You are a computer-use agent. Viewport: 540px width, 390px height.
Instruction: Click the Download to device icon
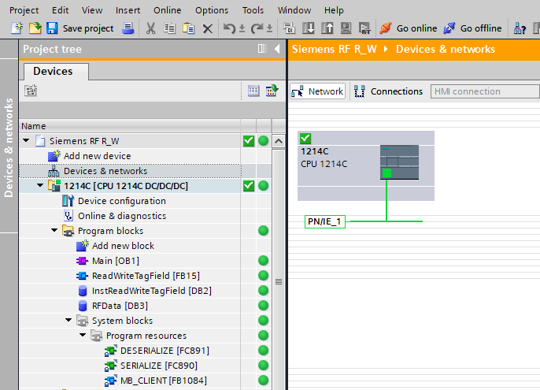point(309,28)
